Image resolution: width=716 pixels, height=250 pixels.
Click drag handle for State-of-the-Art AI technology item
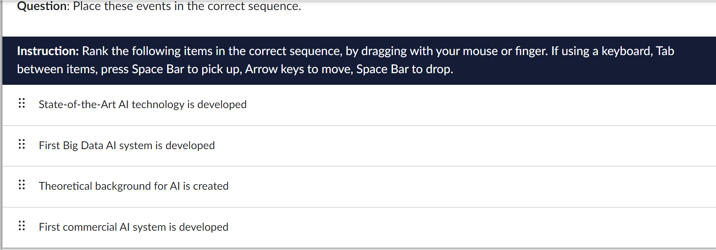22,103
